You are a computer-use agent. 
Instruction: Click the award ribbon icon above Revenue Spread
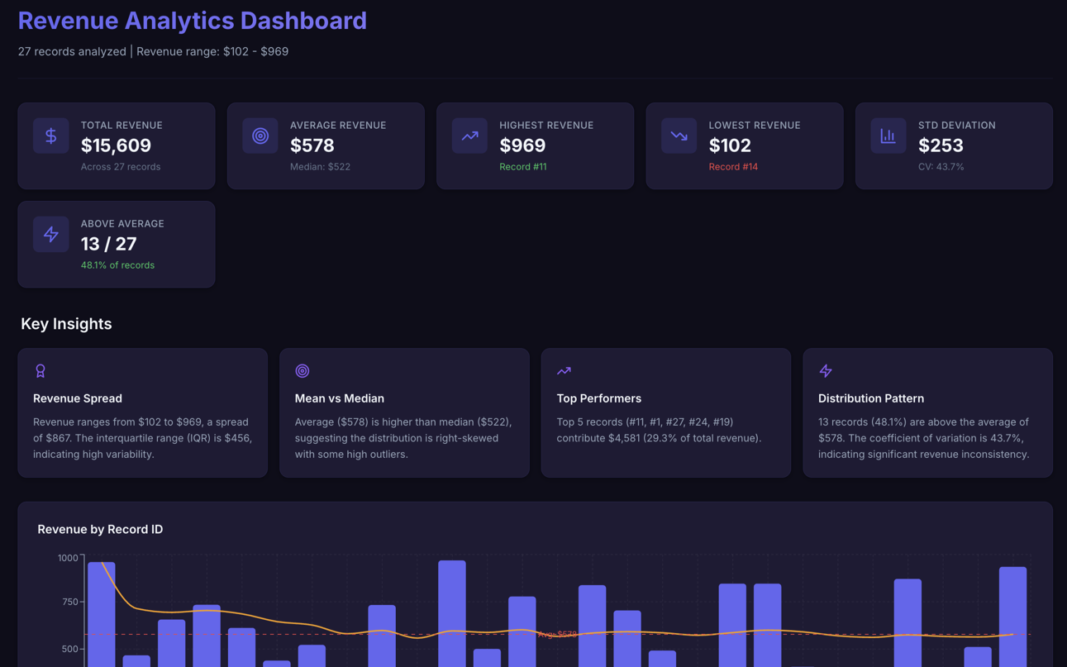pyautogui.click(x=40, y=371)
